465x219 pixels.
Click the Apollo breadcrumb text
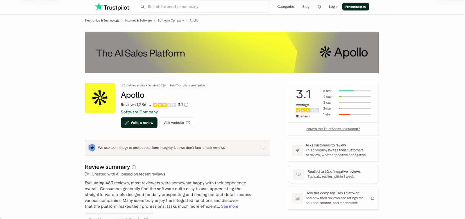pyautogui.click(x=194, y=21)
